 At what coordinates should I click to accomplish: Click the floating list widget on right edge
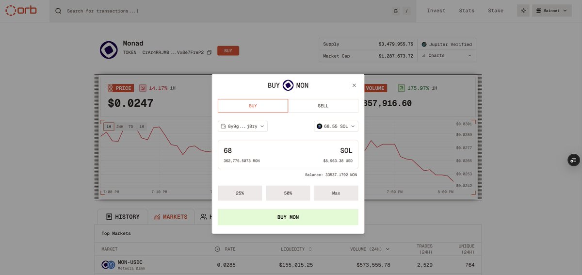[574, 160]
